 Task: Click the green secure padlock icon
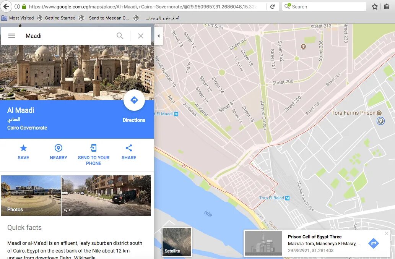(24, 7)
